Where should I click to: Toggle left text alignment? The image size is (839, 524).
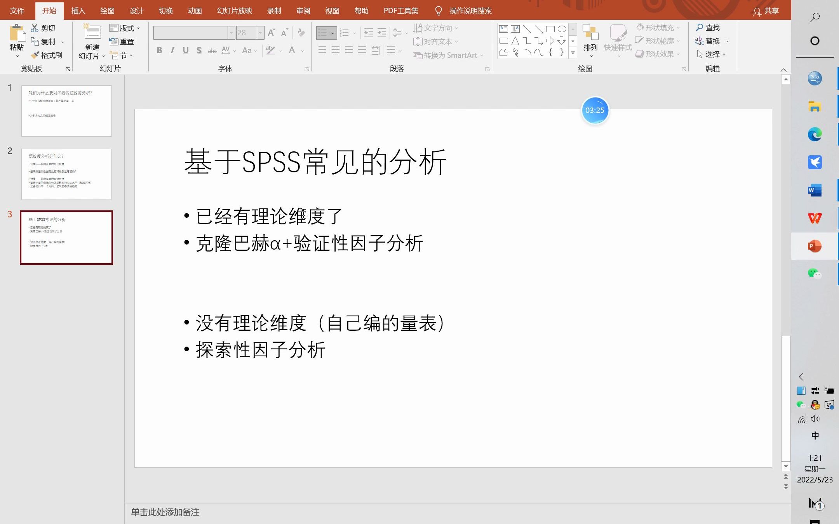(x=322, y=50)
